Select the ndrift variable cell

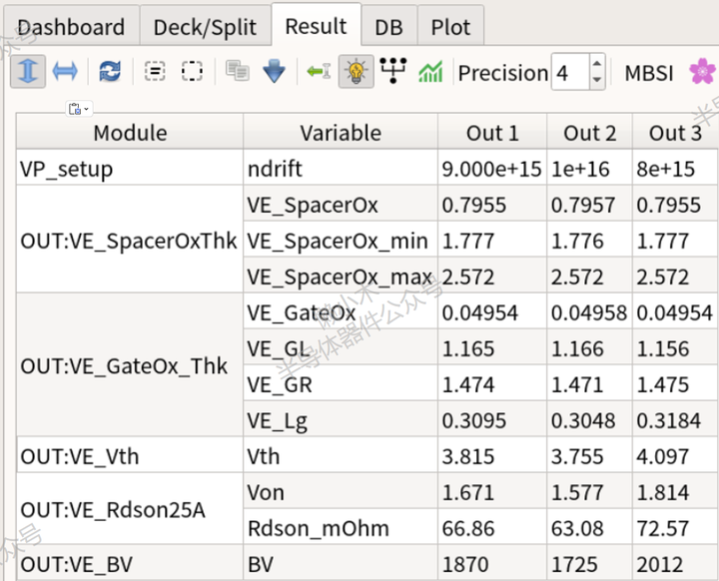(x=341, y=168)
